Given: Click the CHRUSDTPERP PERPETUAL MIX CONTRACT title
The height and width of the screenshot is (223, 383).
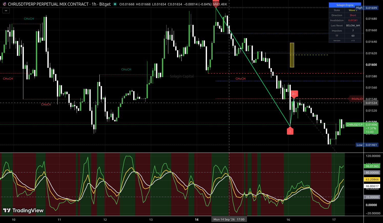Looking at the screenshot, I should tap(48, 4).
